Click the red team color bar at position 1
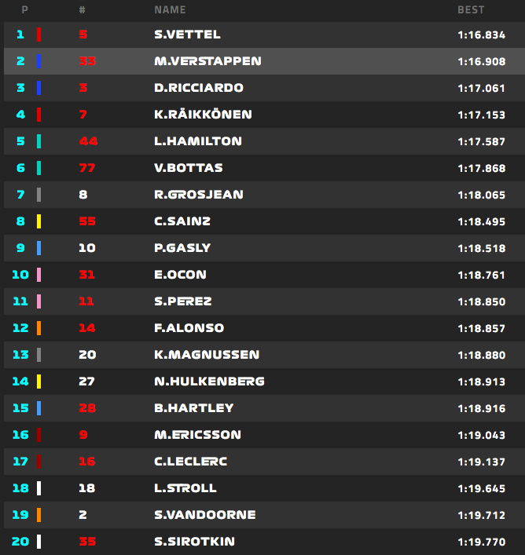The image size is (525, 555). pyautogui.click(x=39, y=35)
